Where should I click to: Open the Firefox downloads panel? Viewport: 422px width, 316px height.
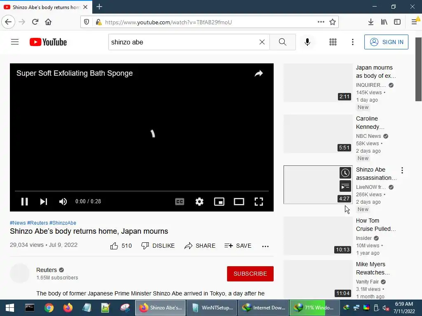tap(371, 22)
